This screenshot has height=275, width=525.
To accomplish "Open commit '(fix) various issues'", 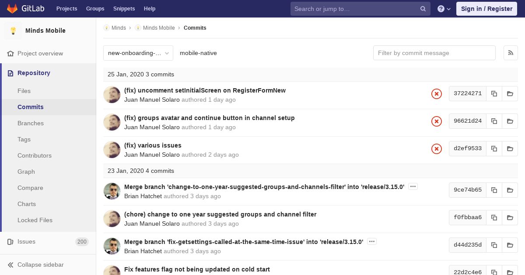I will click(153, 145).
